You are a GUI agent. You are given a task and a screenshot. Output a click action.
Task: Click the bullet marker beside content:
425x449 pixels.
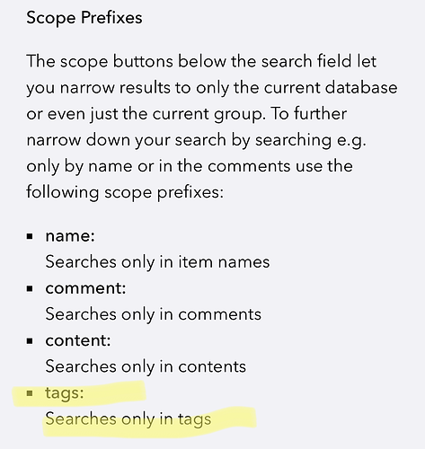[x=30, y=341]
